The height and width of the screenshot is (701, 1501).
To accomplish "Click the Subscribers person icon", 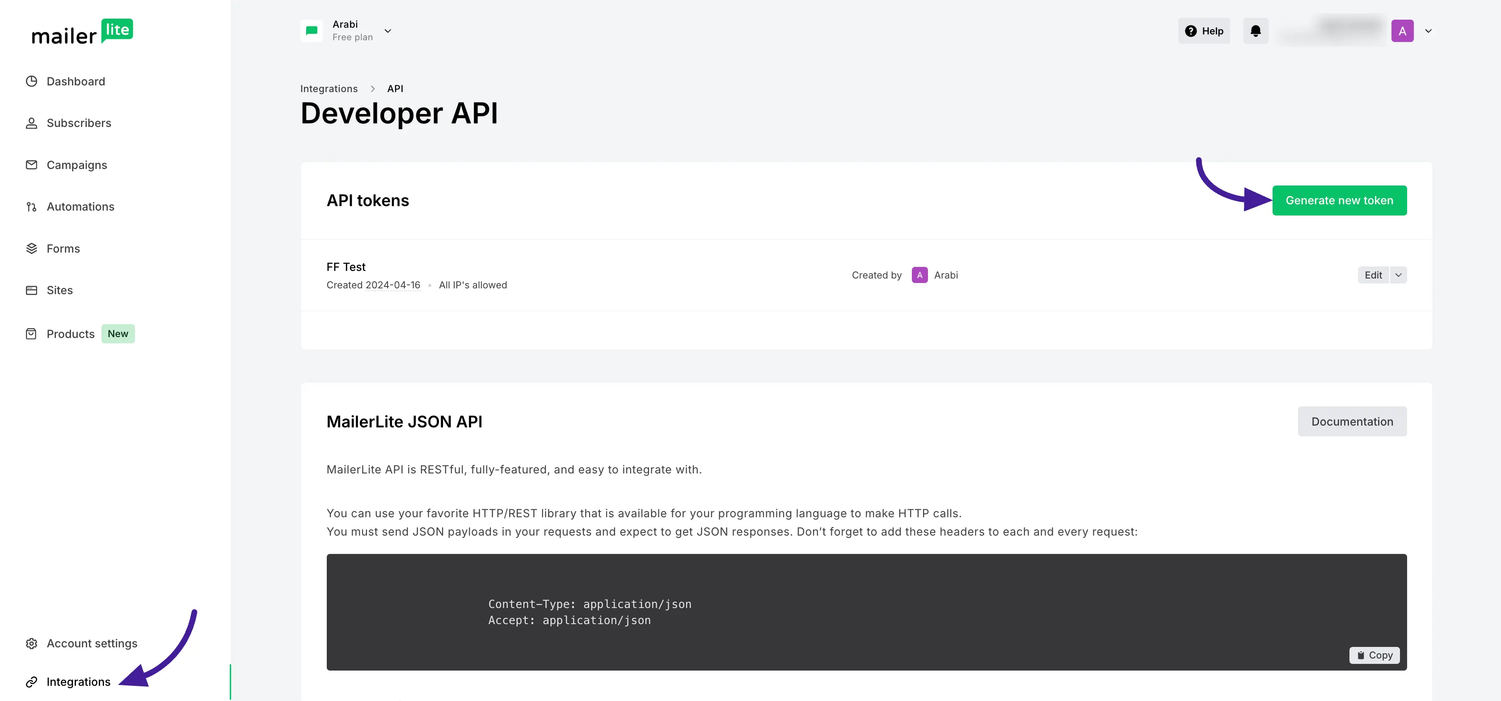I will click(31, 123).
